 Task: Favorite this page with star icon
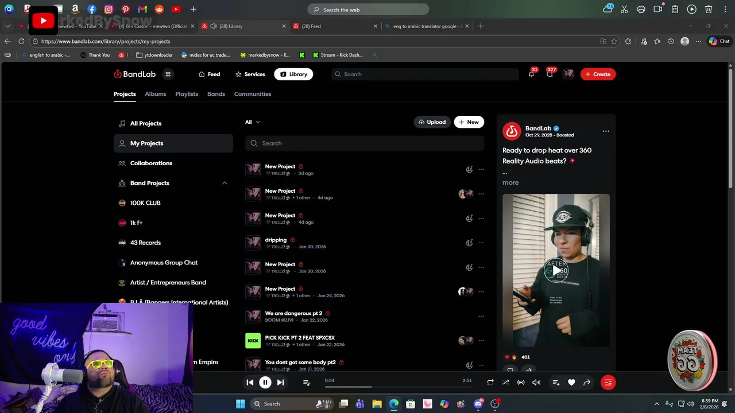point(614,41)
